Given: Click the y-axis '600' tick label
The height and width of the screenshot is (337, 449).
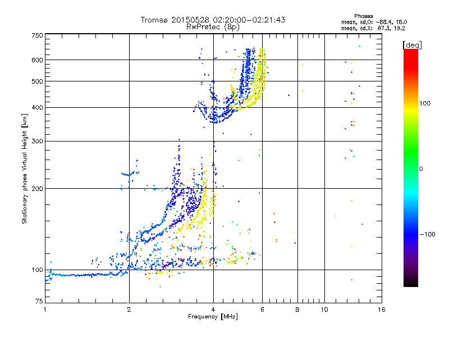Looking at the screenshot, I should pos(37,60).
